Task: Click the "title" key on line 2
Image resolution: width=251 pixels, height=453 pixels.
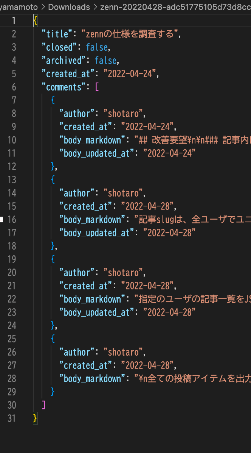Action: (x=57, y=34)
